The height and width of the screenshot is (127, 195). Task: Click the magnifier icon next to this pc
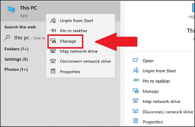pos(7,38)
